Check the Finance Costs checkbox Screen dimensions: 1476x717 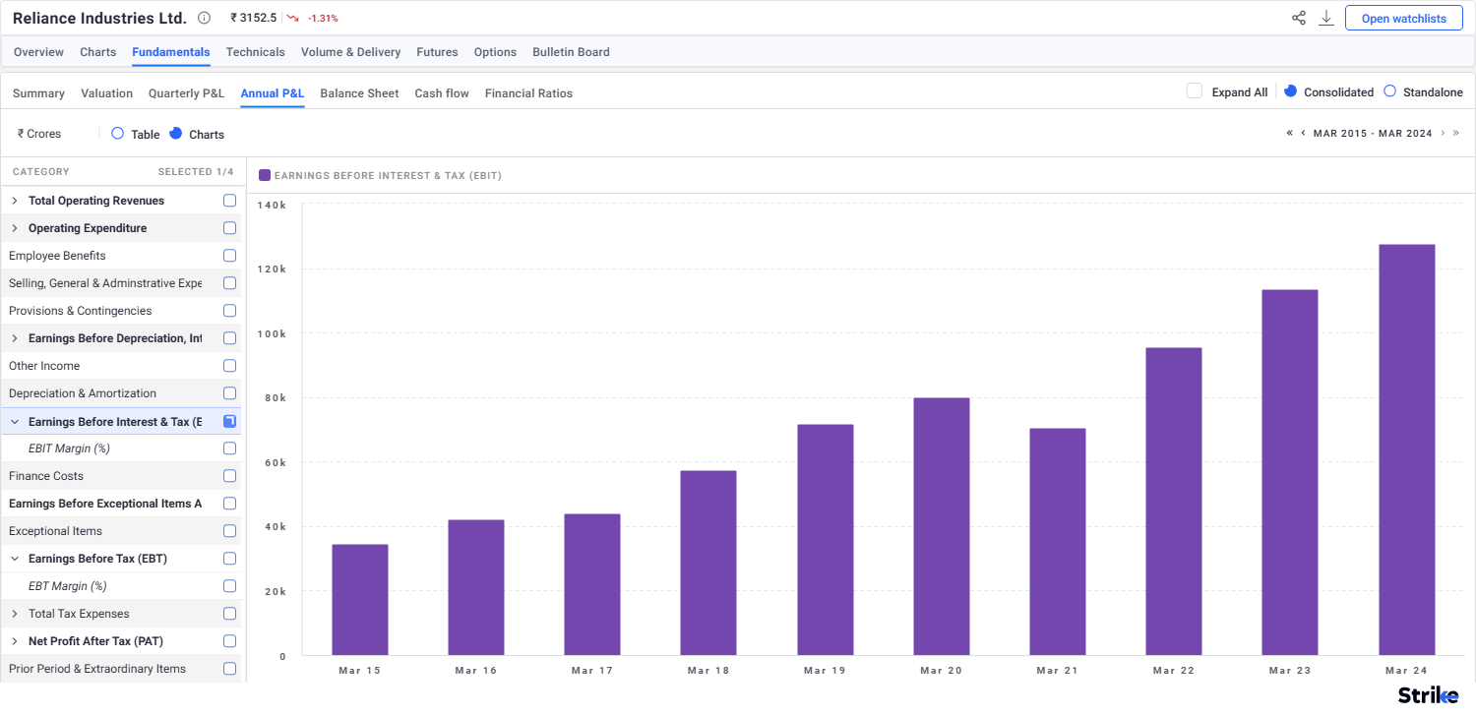pos(229,476)
